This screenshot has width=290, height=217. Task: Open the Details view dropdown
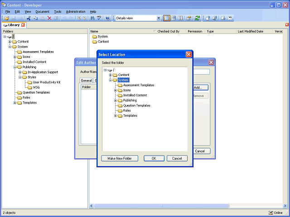point(159,18)
